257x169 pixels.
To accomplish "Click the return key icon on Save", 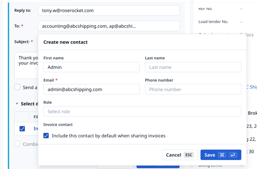I will 233,155.
